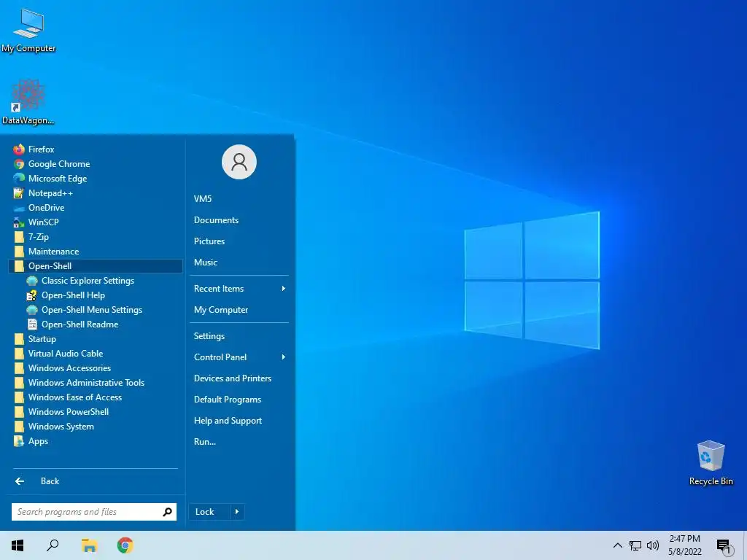Screen dimensions: 747x560
Task: Click the magnifier icon in the search box
Action: point(167,512)
